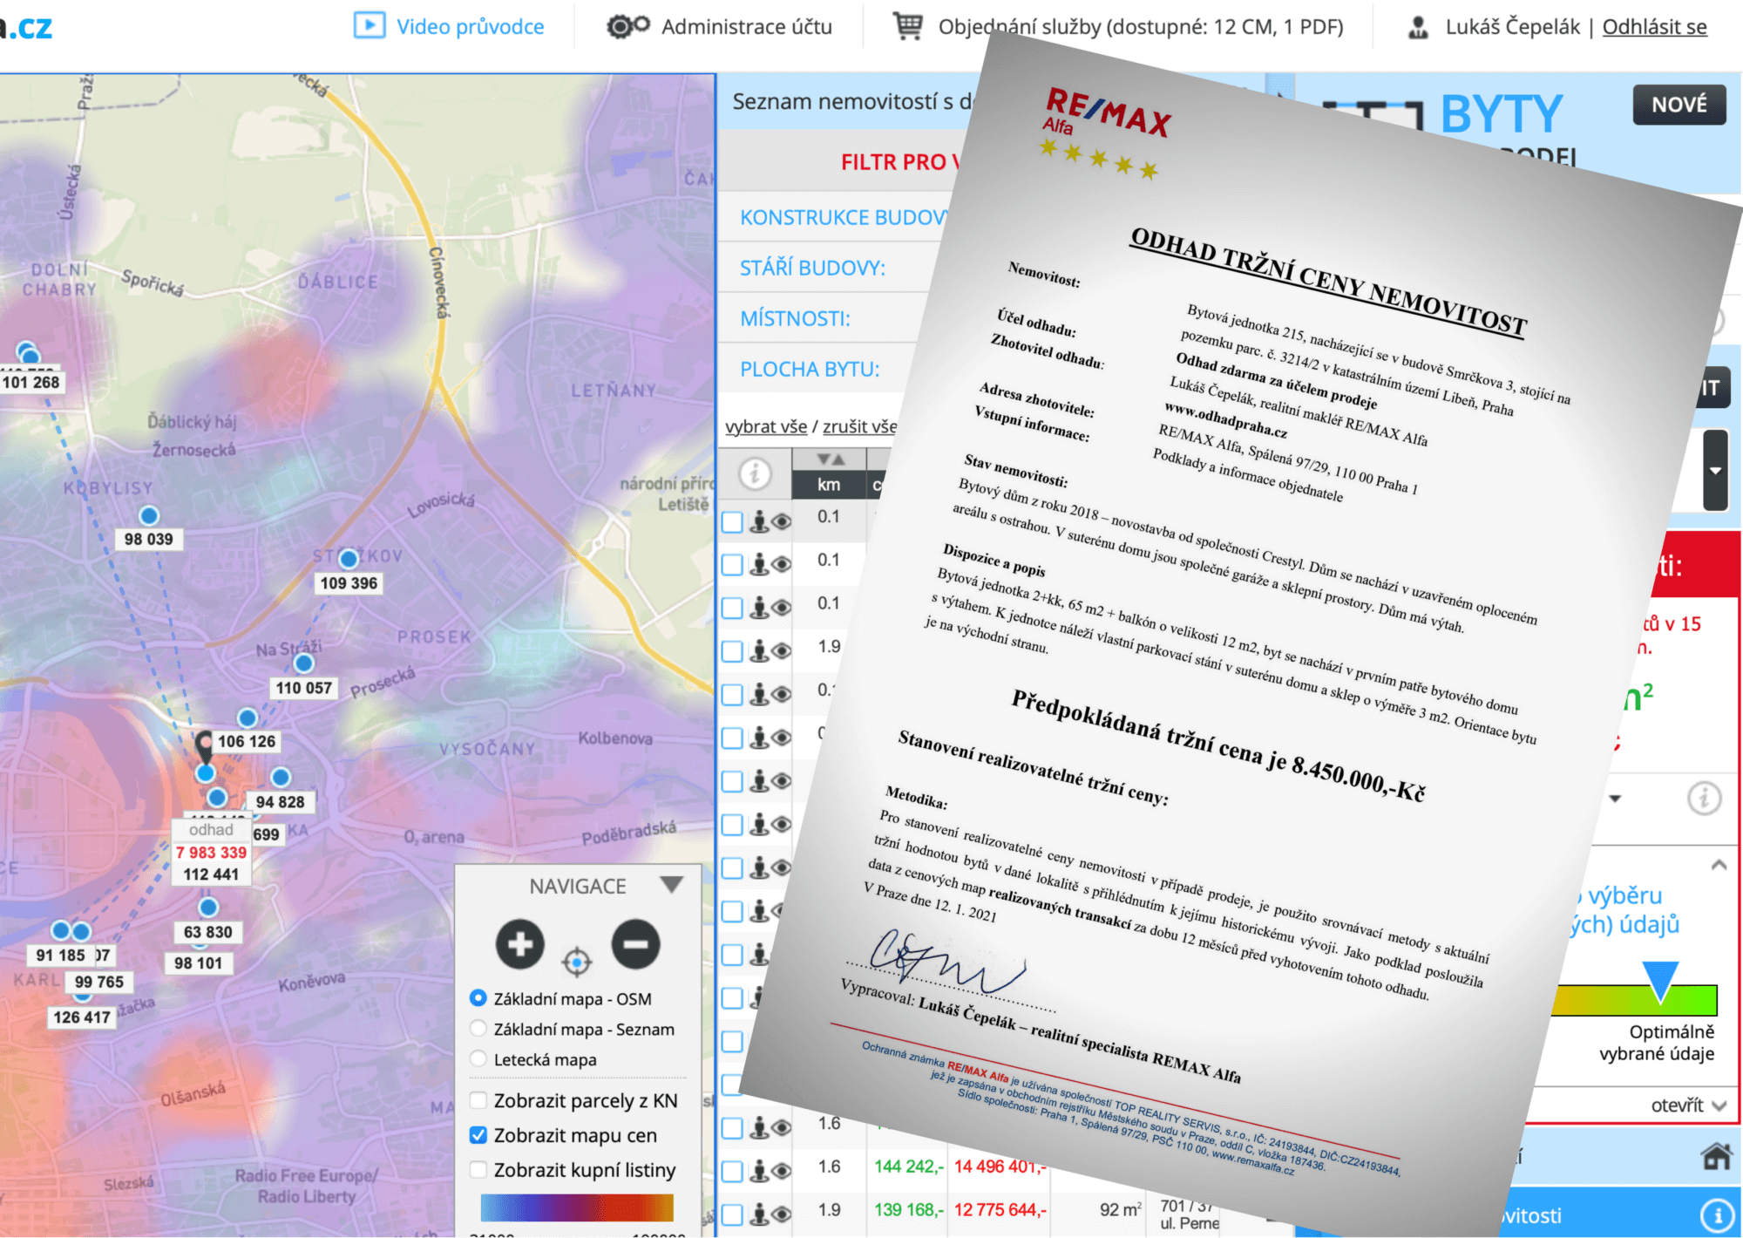Click the info icon in the list header

755,474
